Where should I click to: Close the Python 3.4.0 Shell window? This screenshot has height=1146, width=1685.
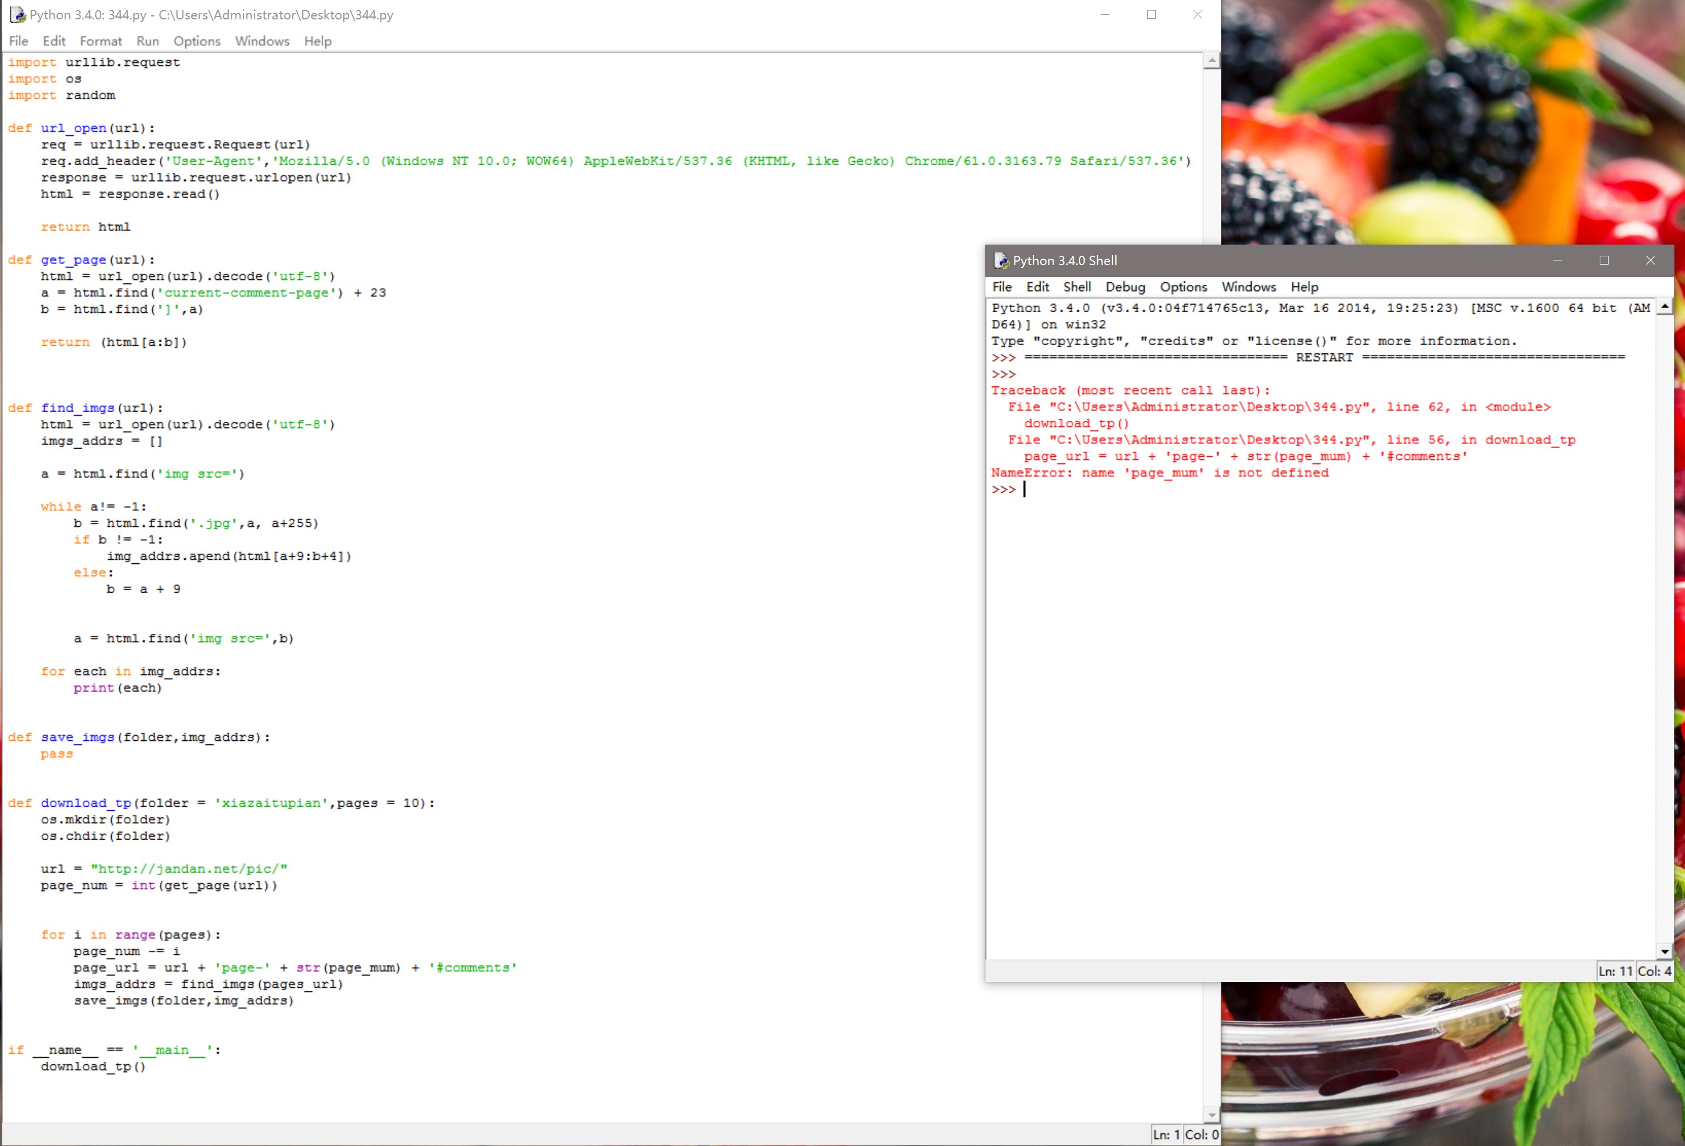point(1650,261)
